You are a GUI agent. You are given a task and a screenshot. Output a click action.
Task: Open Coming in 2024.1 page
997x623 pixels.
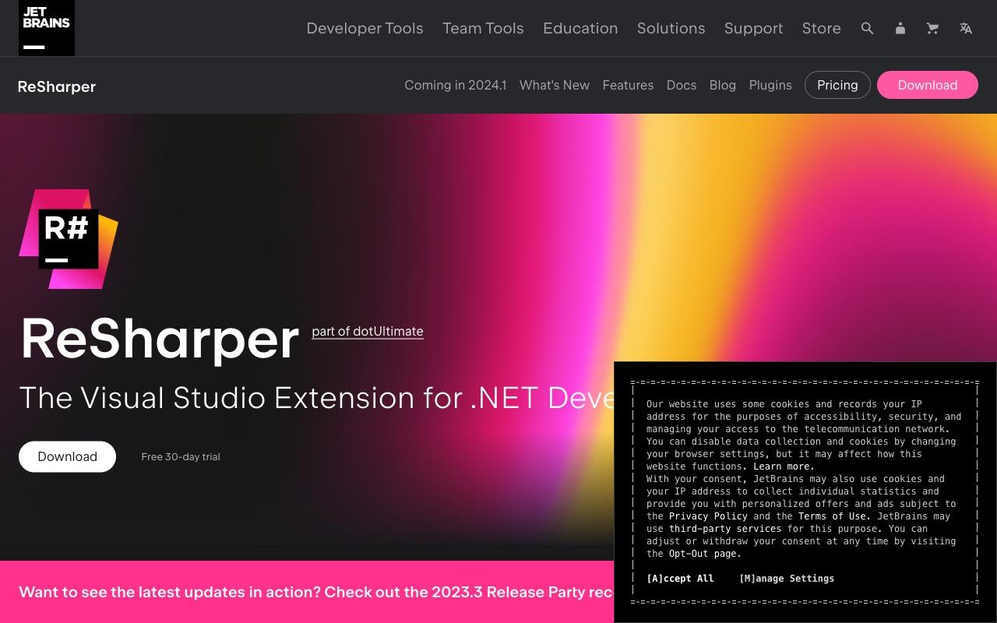click(x=455, y=85)
